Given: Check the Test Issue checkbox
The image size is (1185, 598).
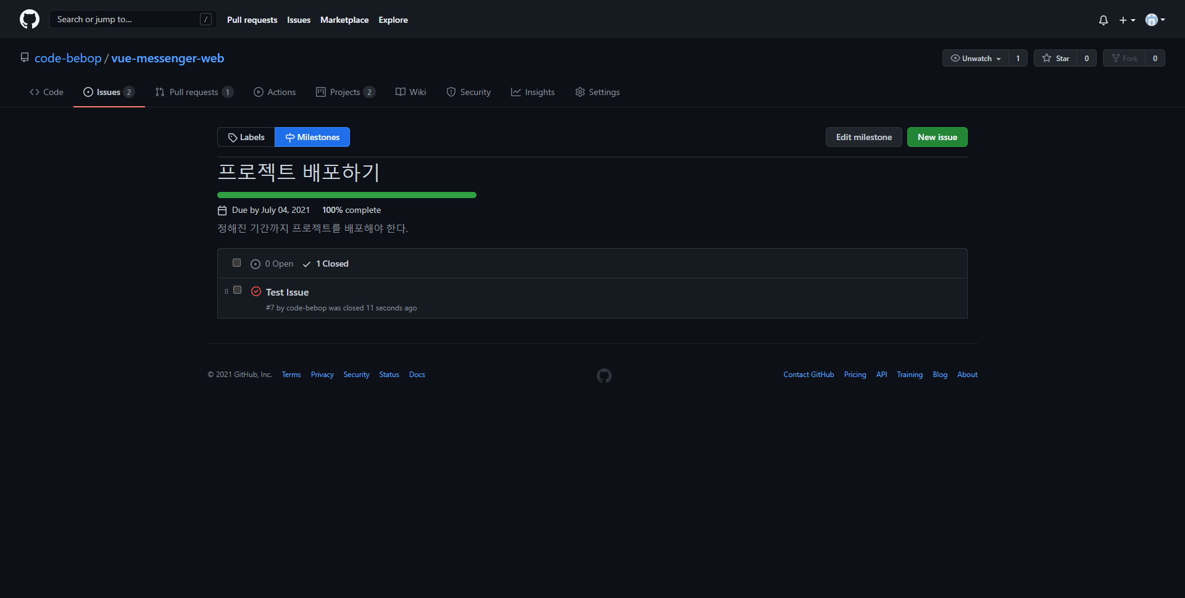Looking at the screenshot, I should [x=237, y=289].
